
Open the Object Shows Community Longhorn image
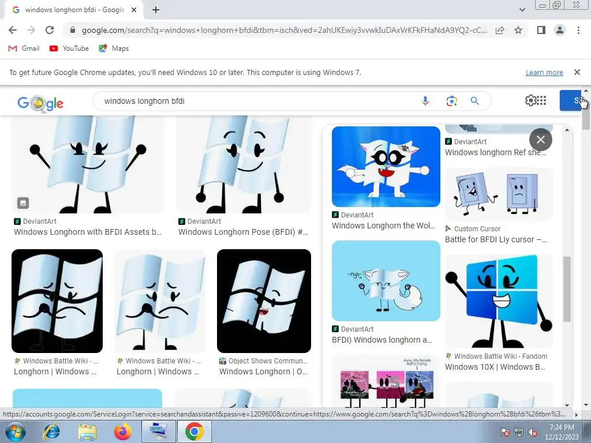point(264,301)
